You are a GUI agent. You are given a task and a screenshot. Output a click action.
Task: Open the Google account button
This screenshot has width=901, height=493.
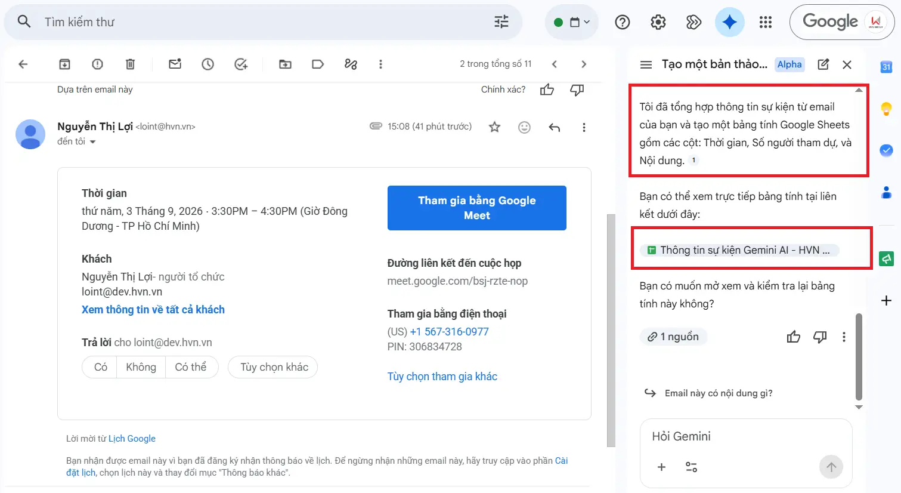click(842, 22)
